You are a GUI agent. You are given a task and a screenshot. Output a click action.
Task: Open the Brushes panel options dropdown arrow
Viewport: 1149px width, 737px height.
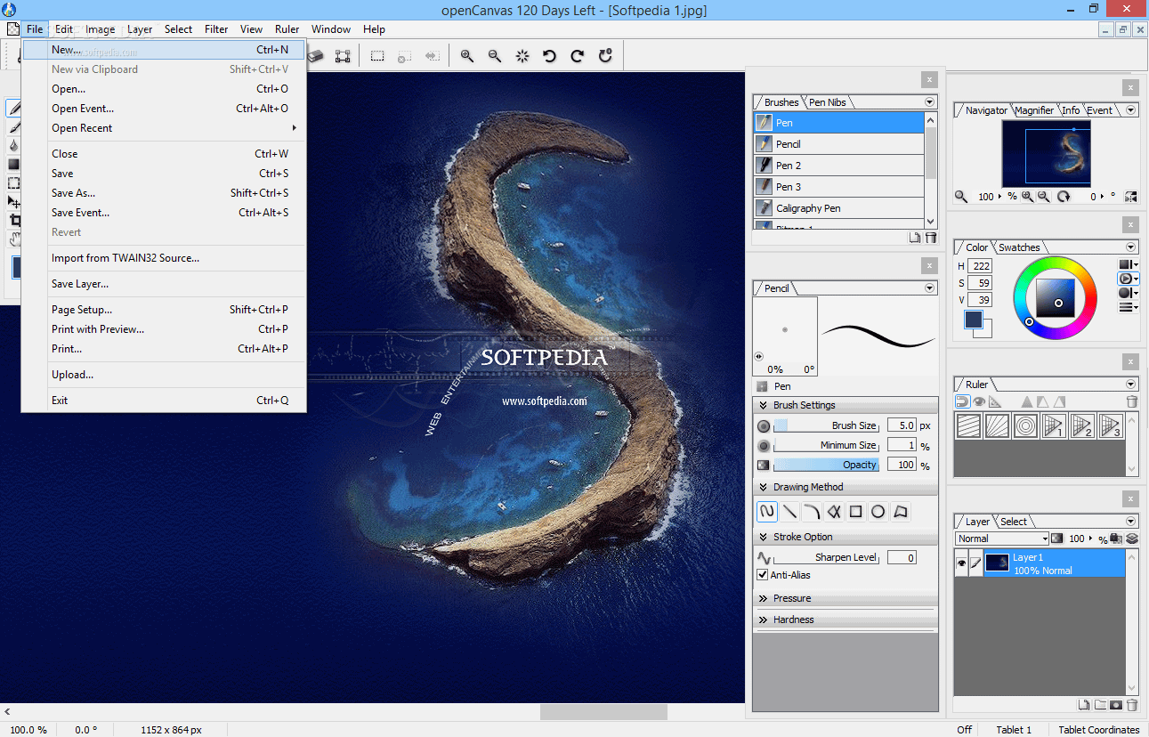click(x=930, y=102)
